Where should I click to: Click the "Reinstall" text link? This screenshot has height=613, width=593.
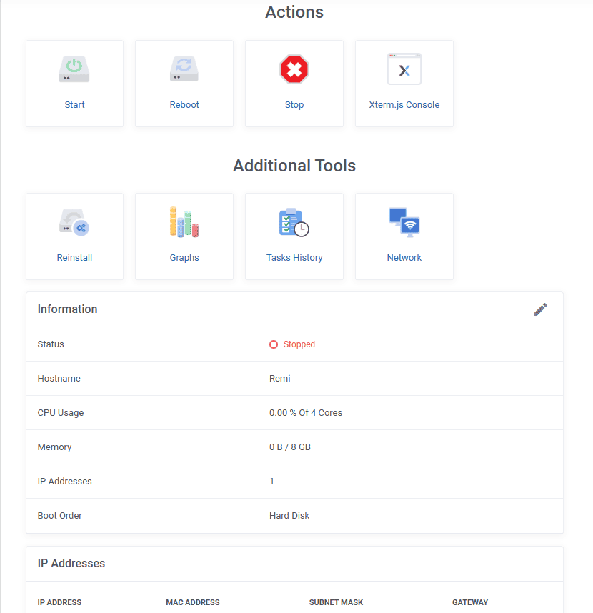click(x=74, y=258)
